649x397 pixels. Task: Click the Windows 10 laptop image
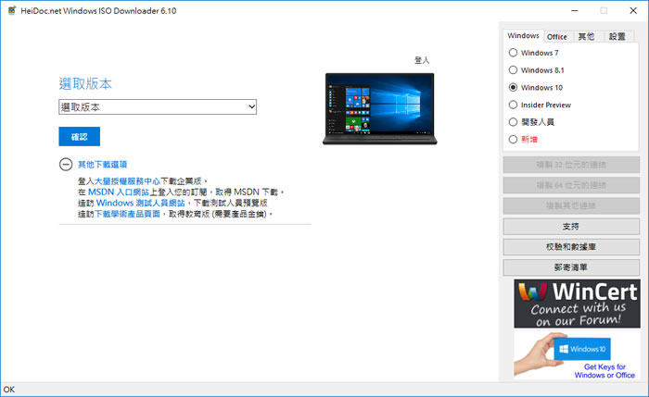click(x=379, y=109)
